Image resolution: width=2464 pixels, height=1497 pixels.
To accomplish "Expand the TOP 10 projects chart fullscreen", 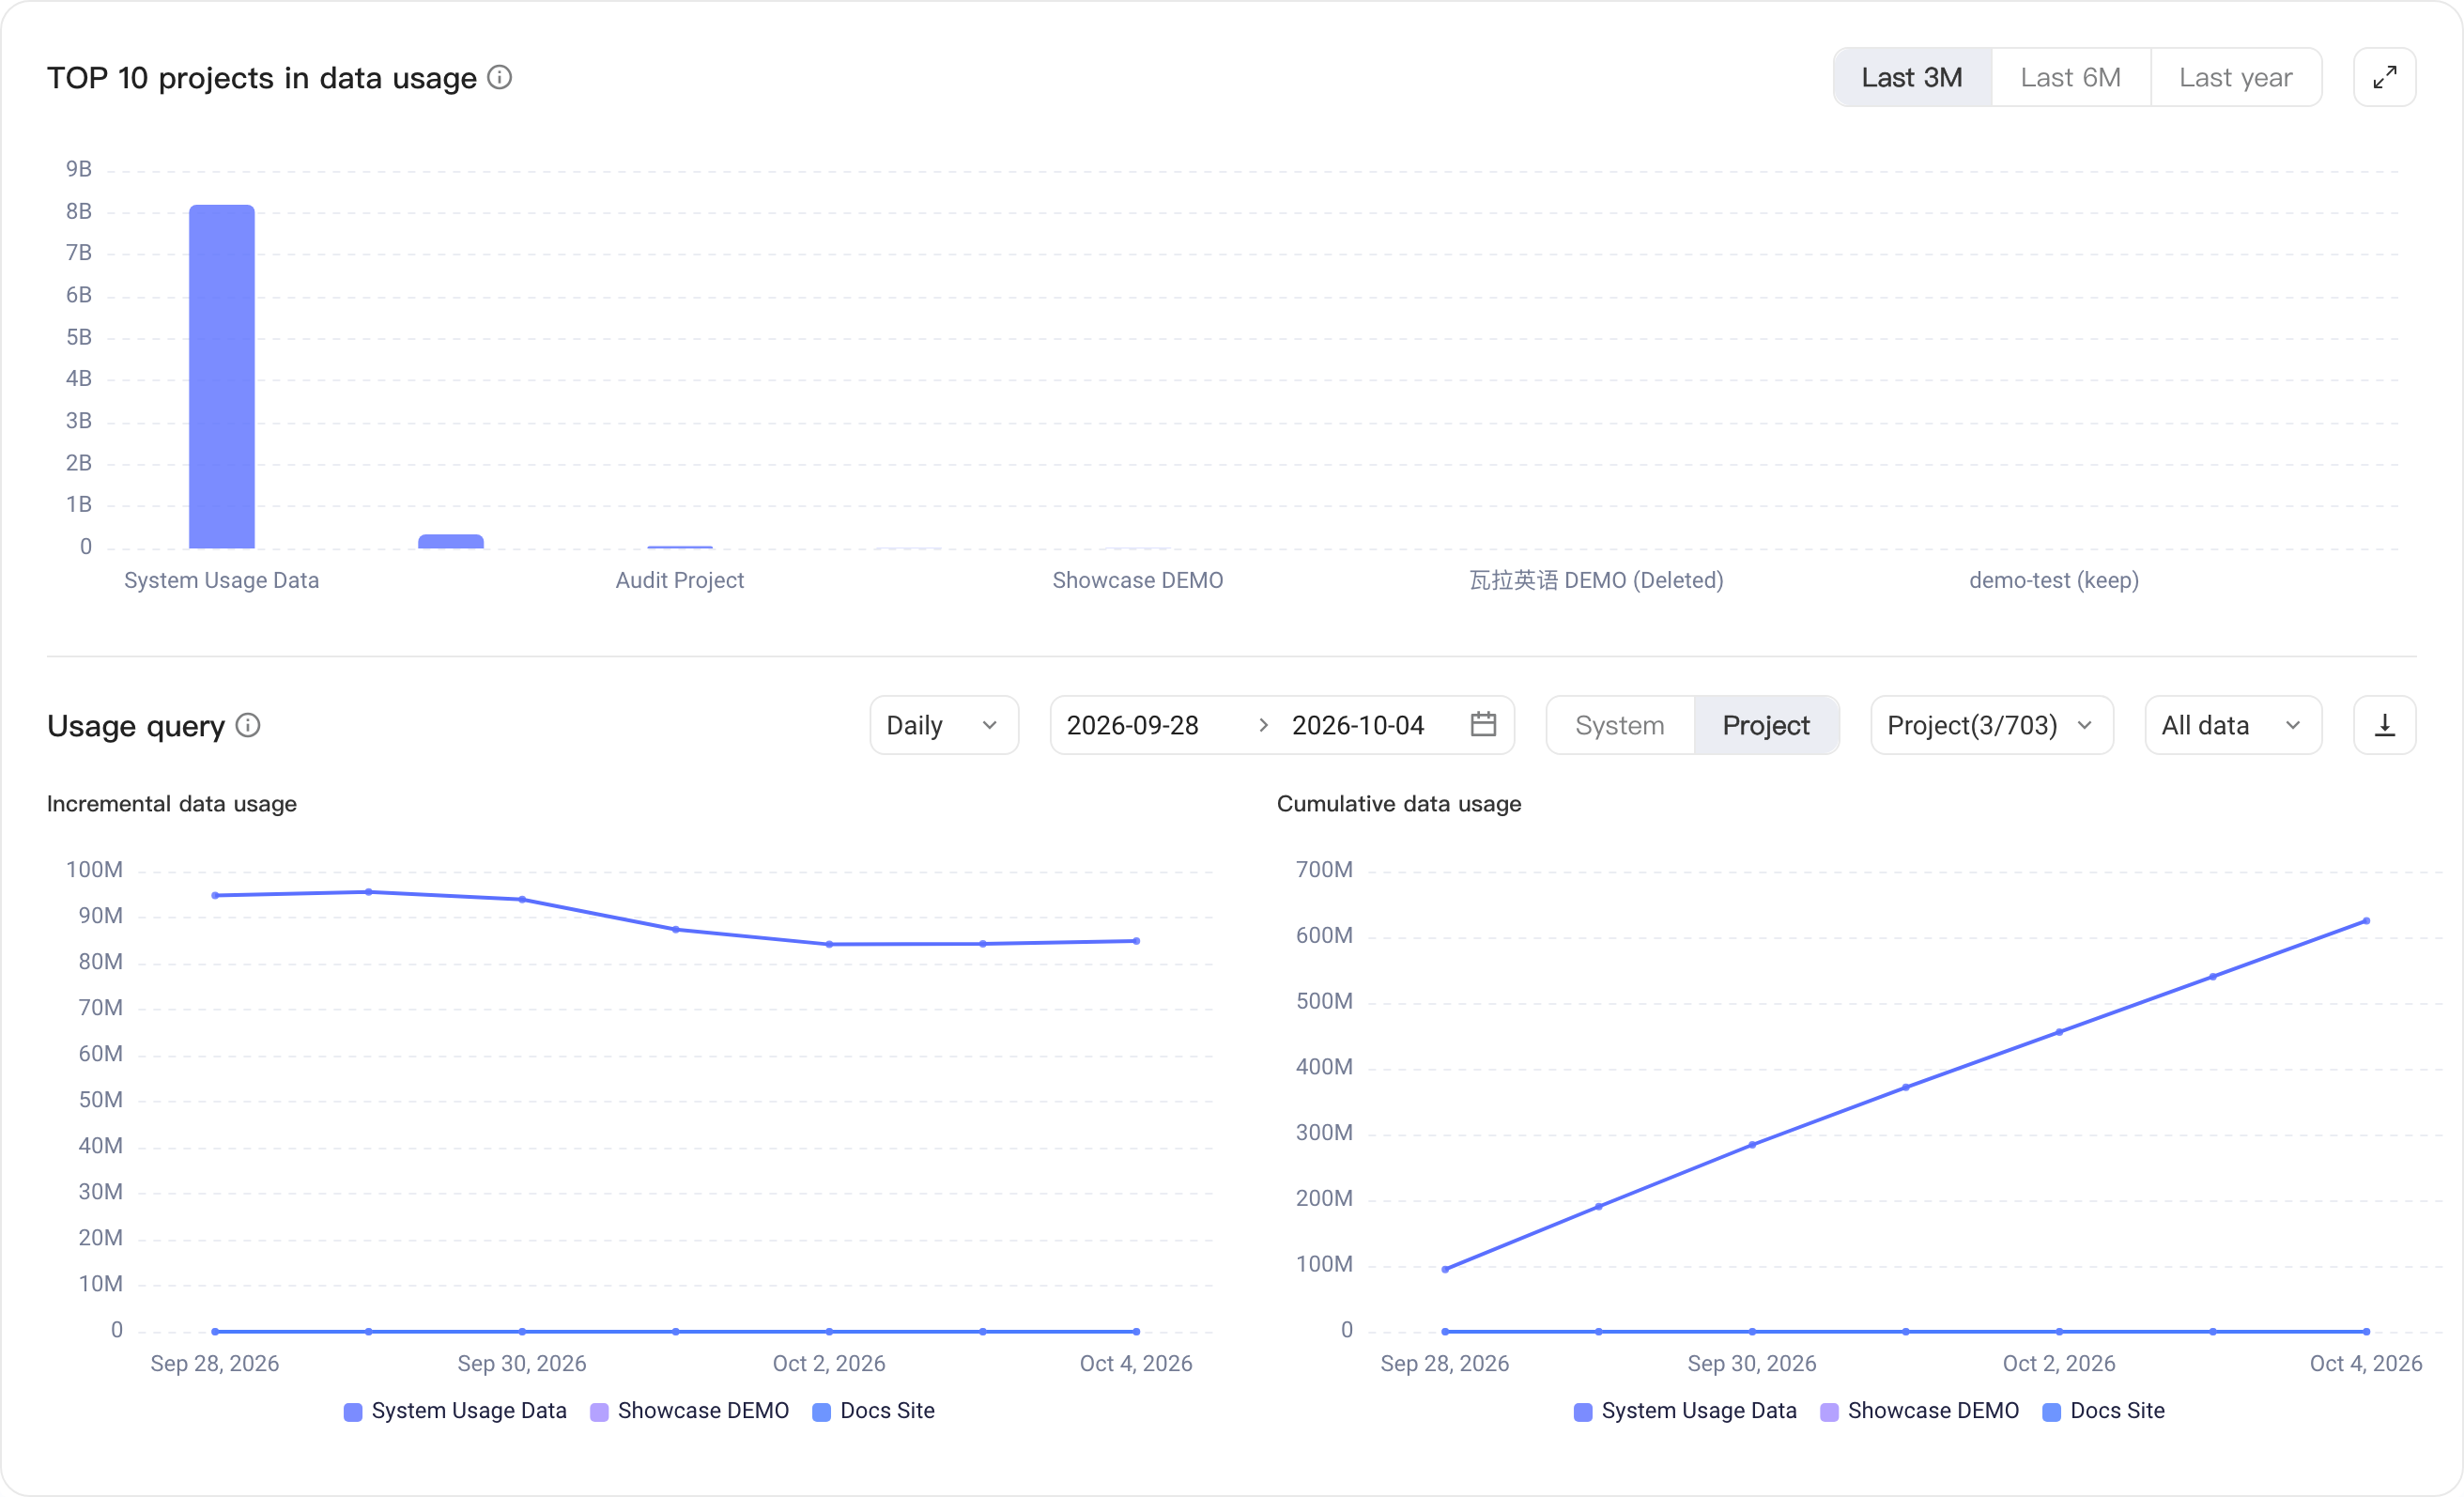I will [2384, 77].
